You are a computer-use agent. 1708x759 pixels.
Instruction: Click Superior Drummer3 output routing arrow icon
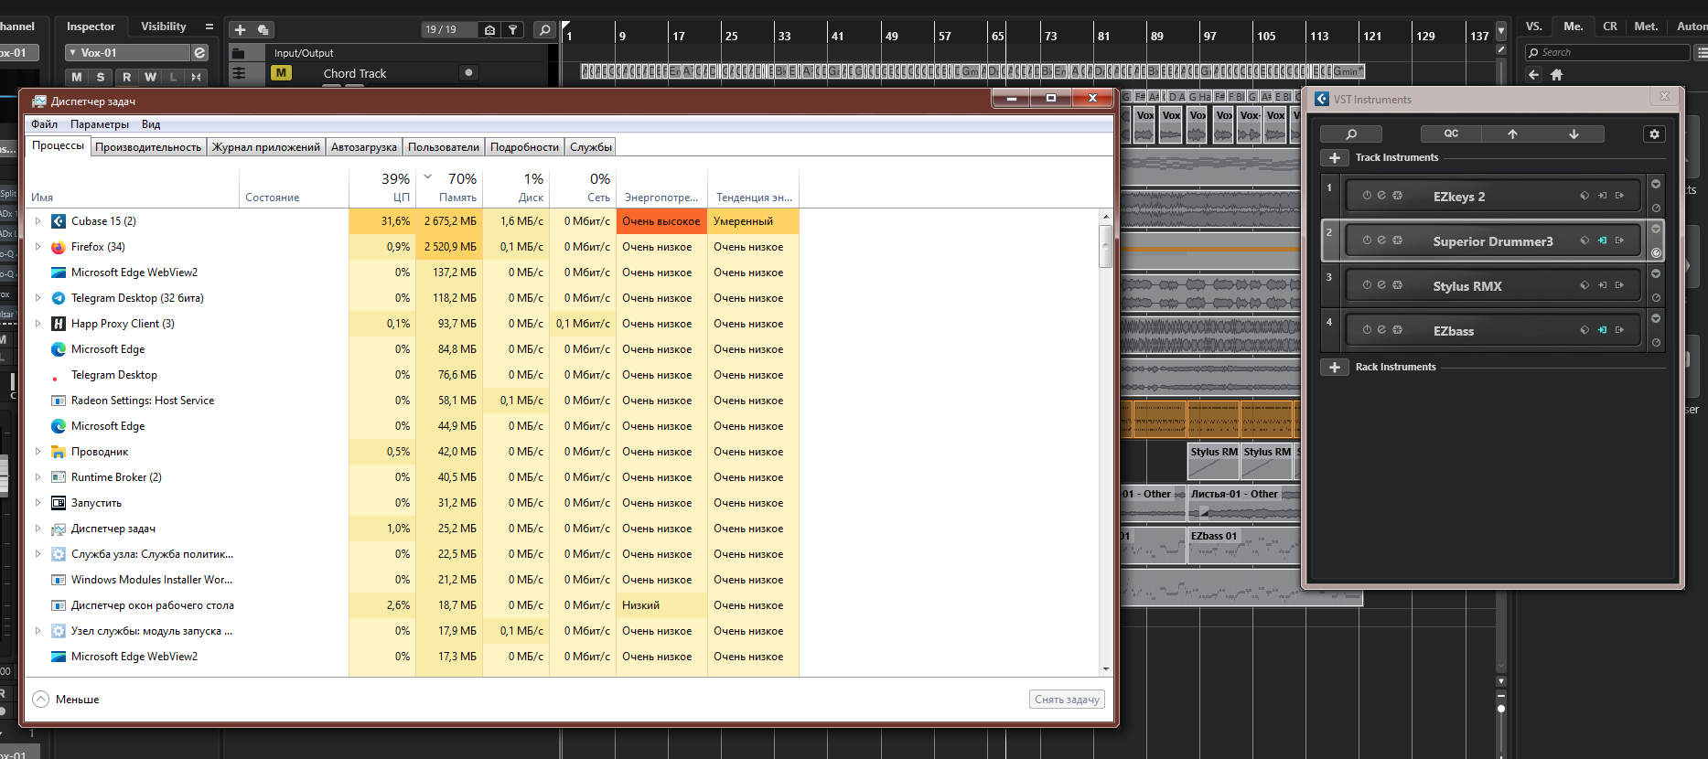pyautogui.click(x=1619, y=241)
